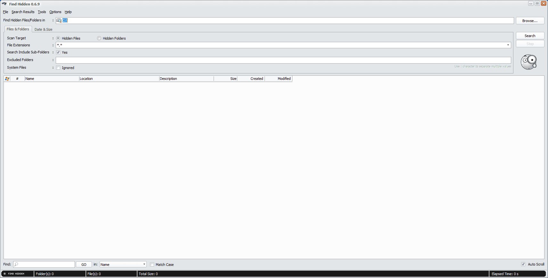
Task: Maximize the Find Hidden window
Action: point(537,4)
